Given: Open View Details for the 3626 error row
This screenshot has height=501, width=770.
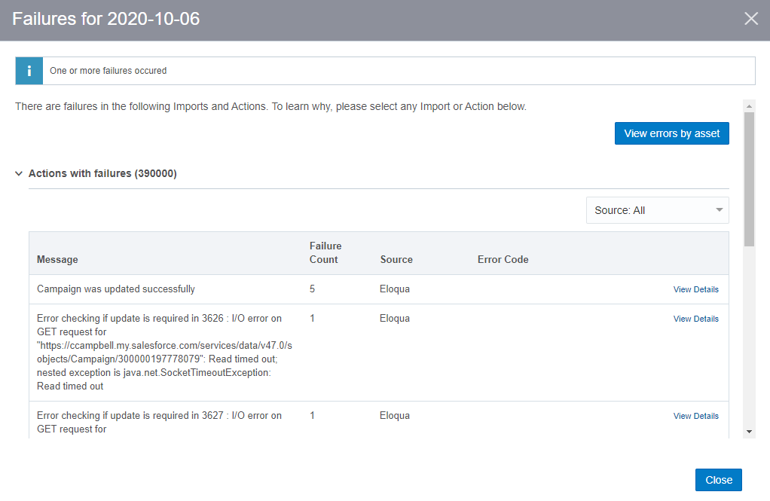Looking at the screenshot, I should coord(695,319).
